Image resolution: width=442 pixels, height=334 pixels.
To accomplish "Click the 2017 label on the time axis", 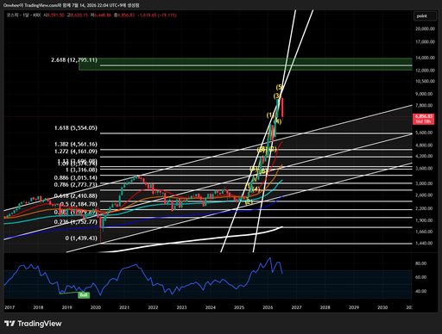I will [9, 307].
